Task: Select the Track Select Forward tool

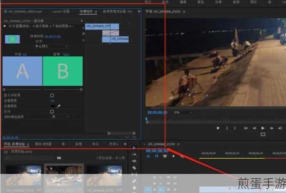Action: (134, 154)
